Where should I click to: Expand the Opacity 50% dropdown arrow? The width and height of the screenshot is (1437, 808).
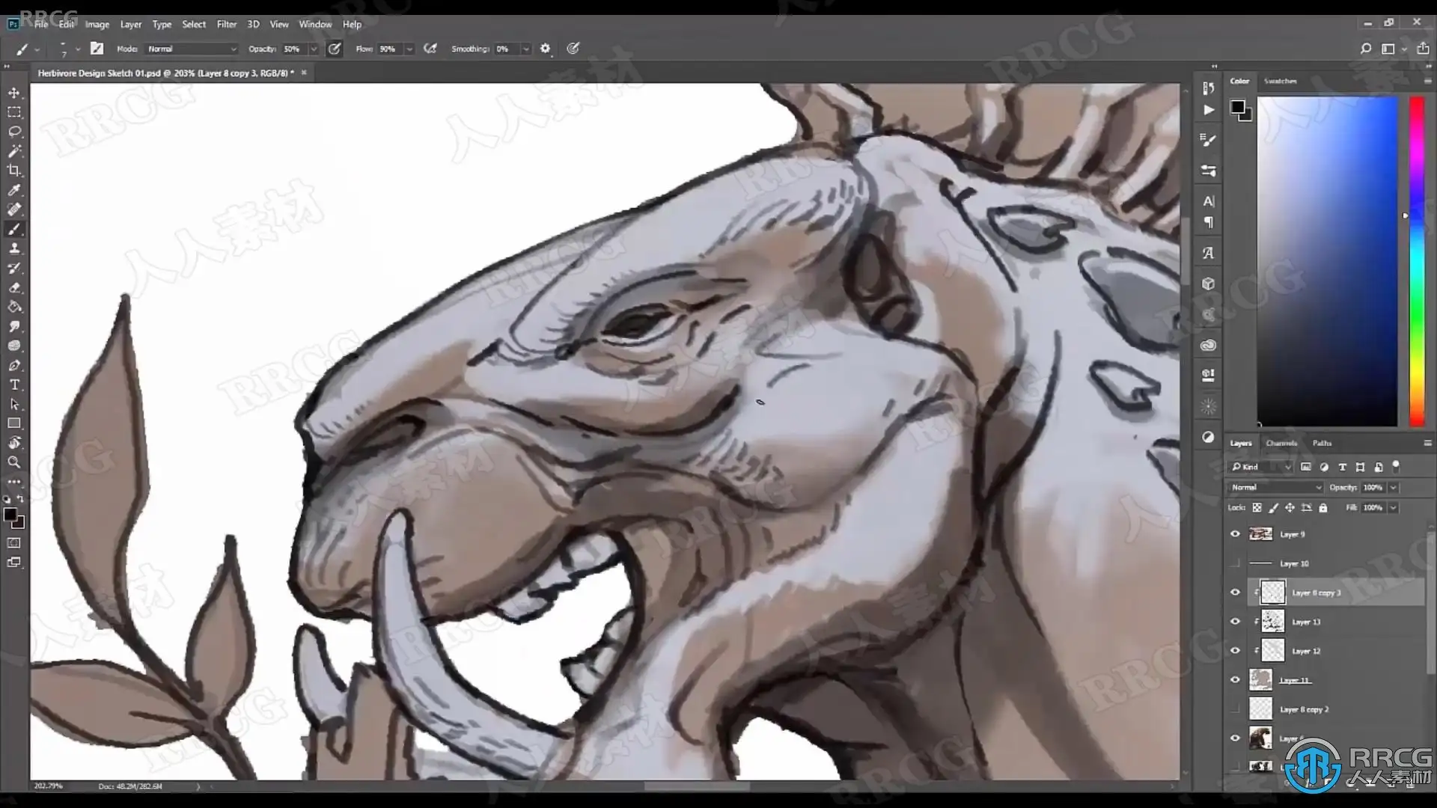(x=314, y=49)
